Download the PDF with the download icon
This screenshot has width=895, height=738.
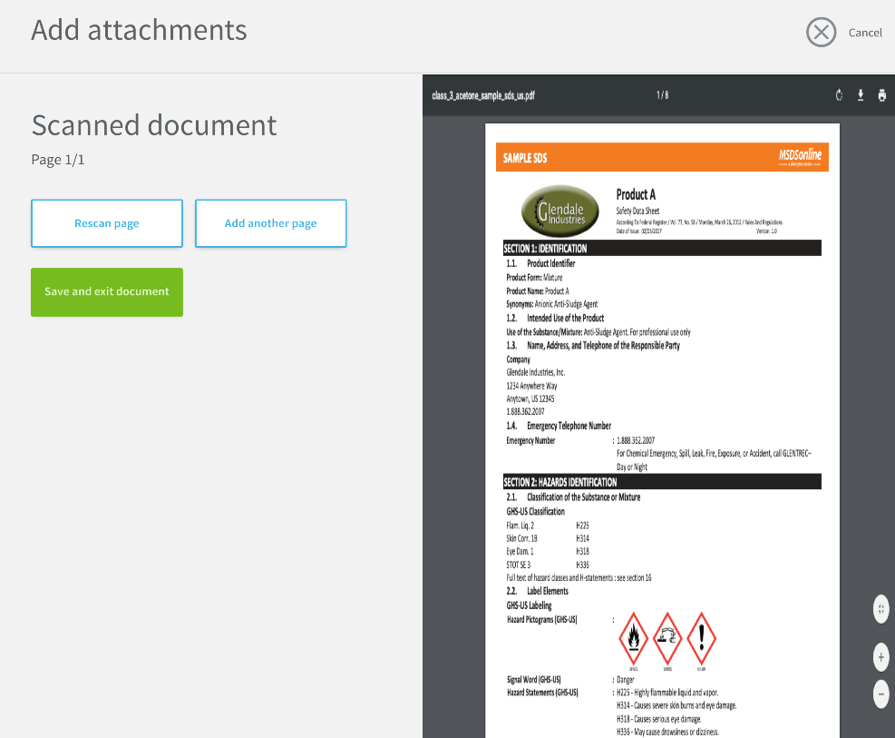(x=861, y=95)
